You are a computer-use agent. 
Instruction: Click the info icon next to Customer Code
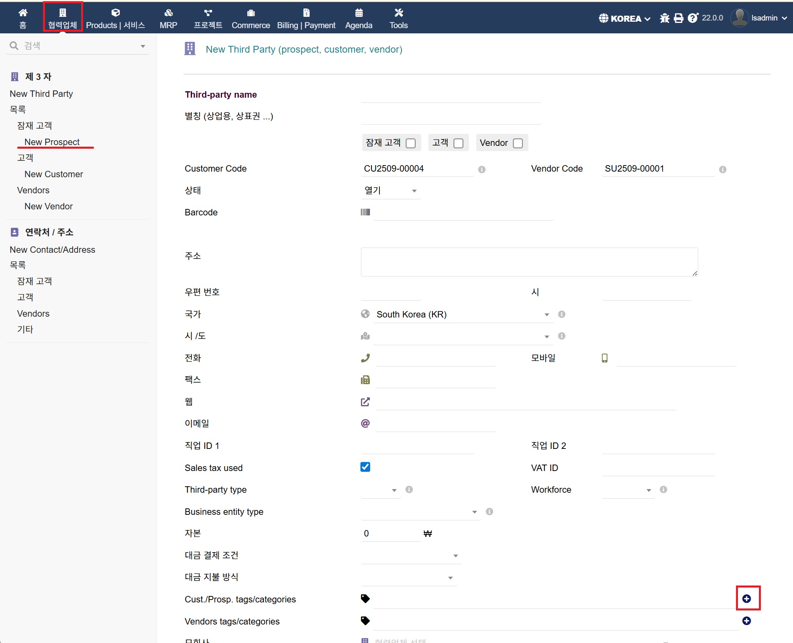click(x=482, y=170)
